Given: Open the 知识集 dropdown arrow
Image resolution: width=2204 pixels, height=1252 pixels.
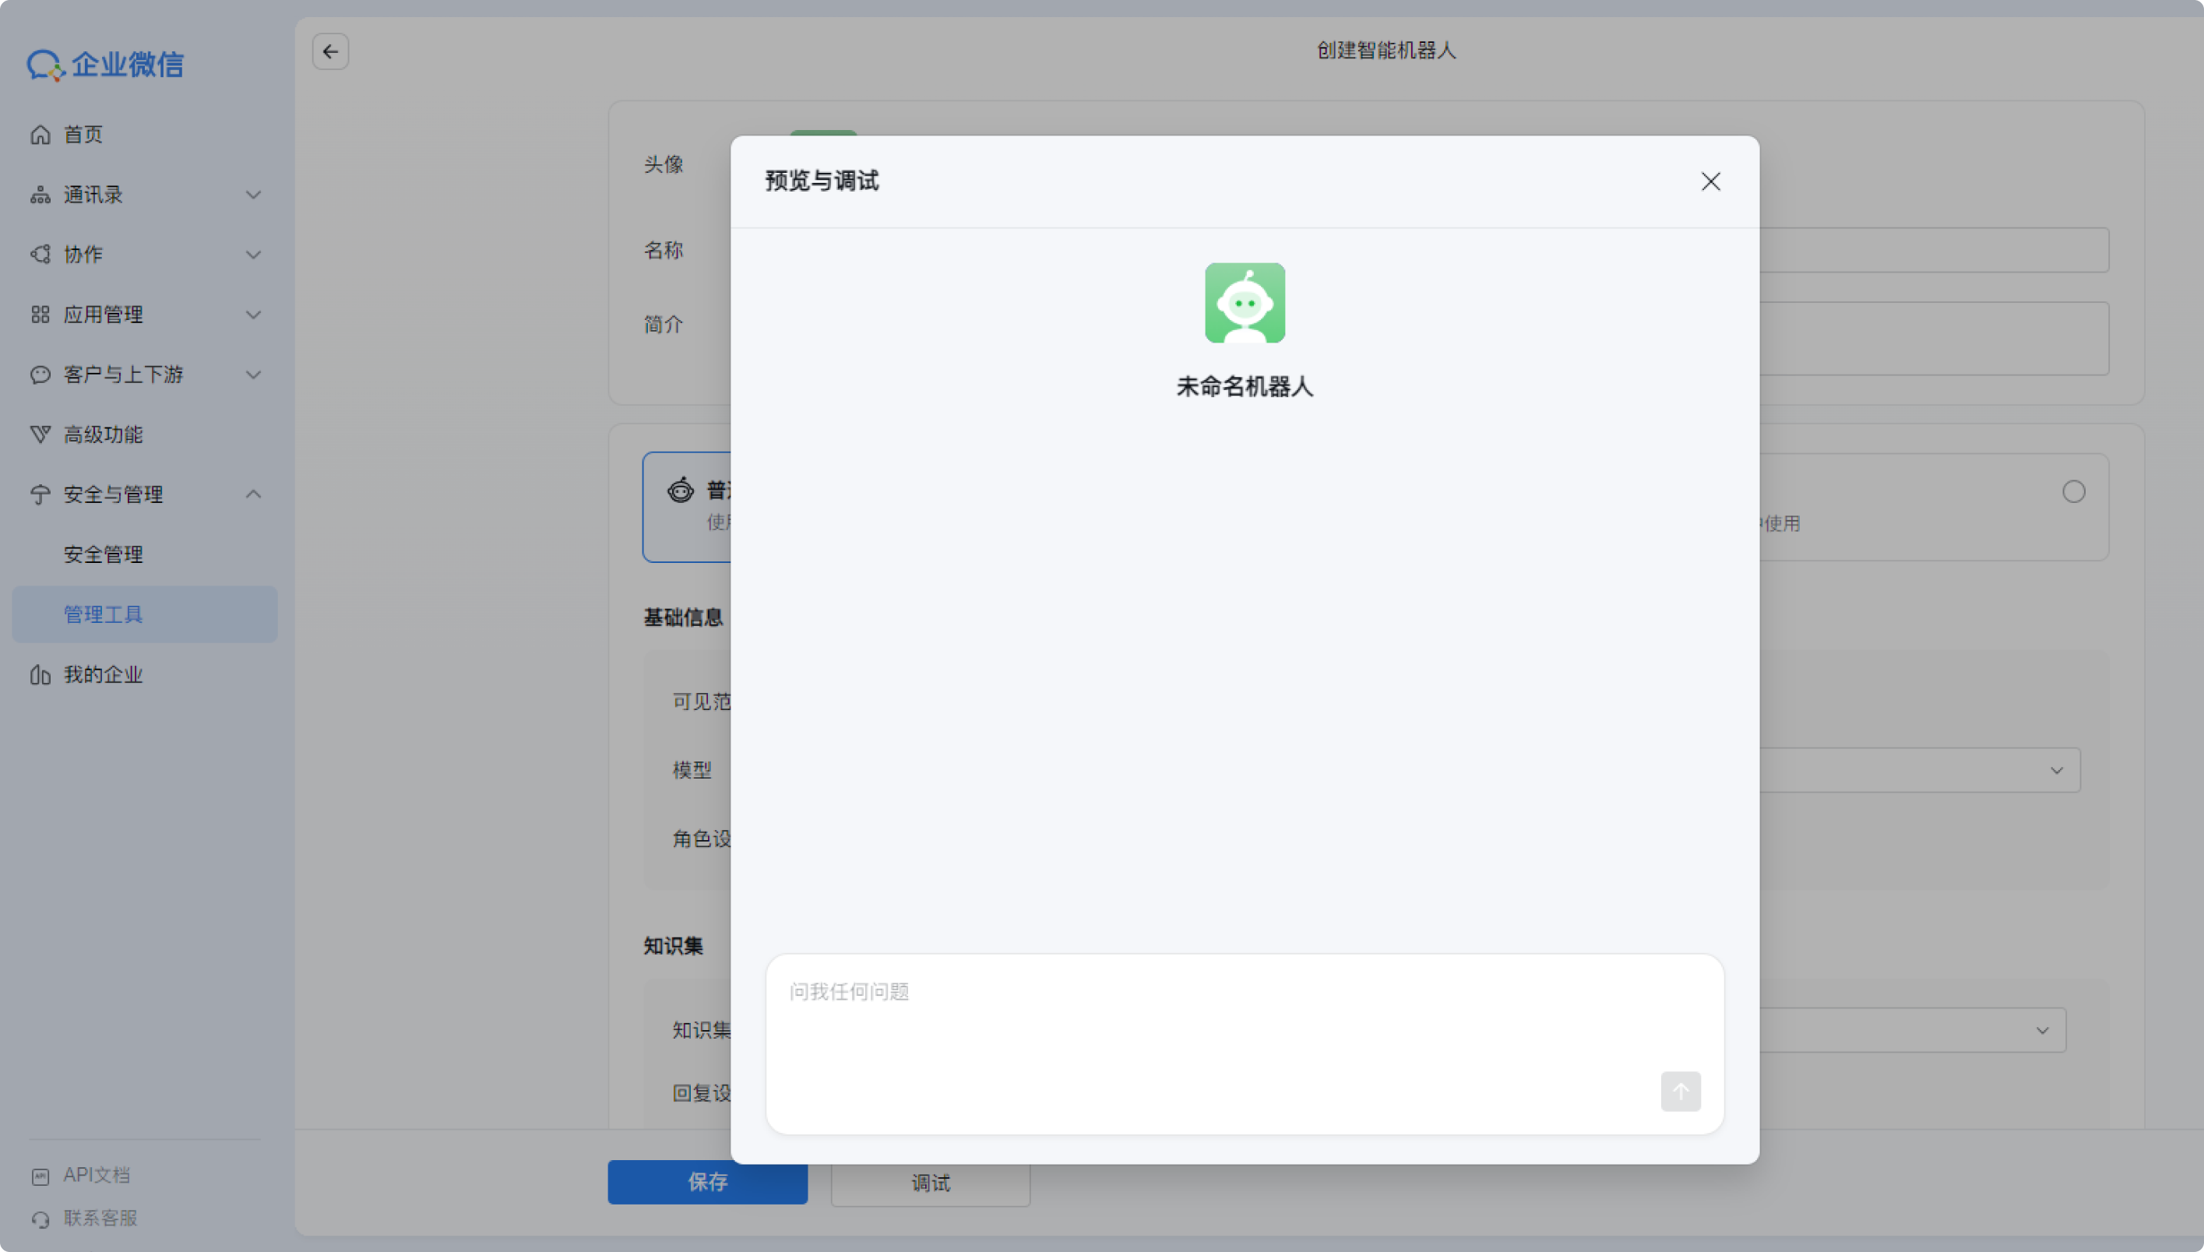Looking at the screenshot, I should point(2042,1030).
